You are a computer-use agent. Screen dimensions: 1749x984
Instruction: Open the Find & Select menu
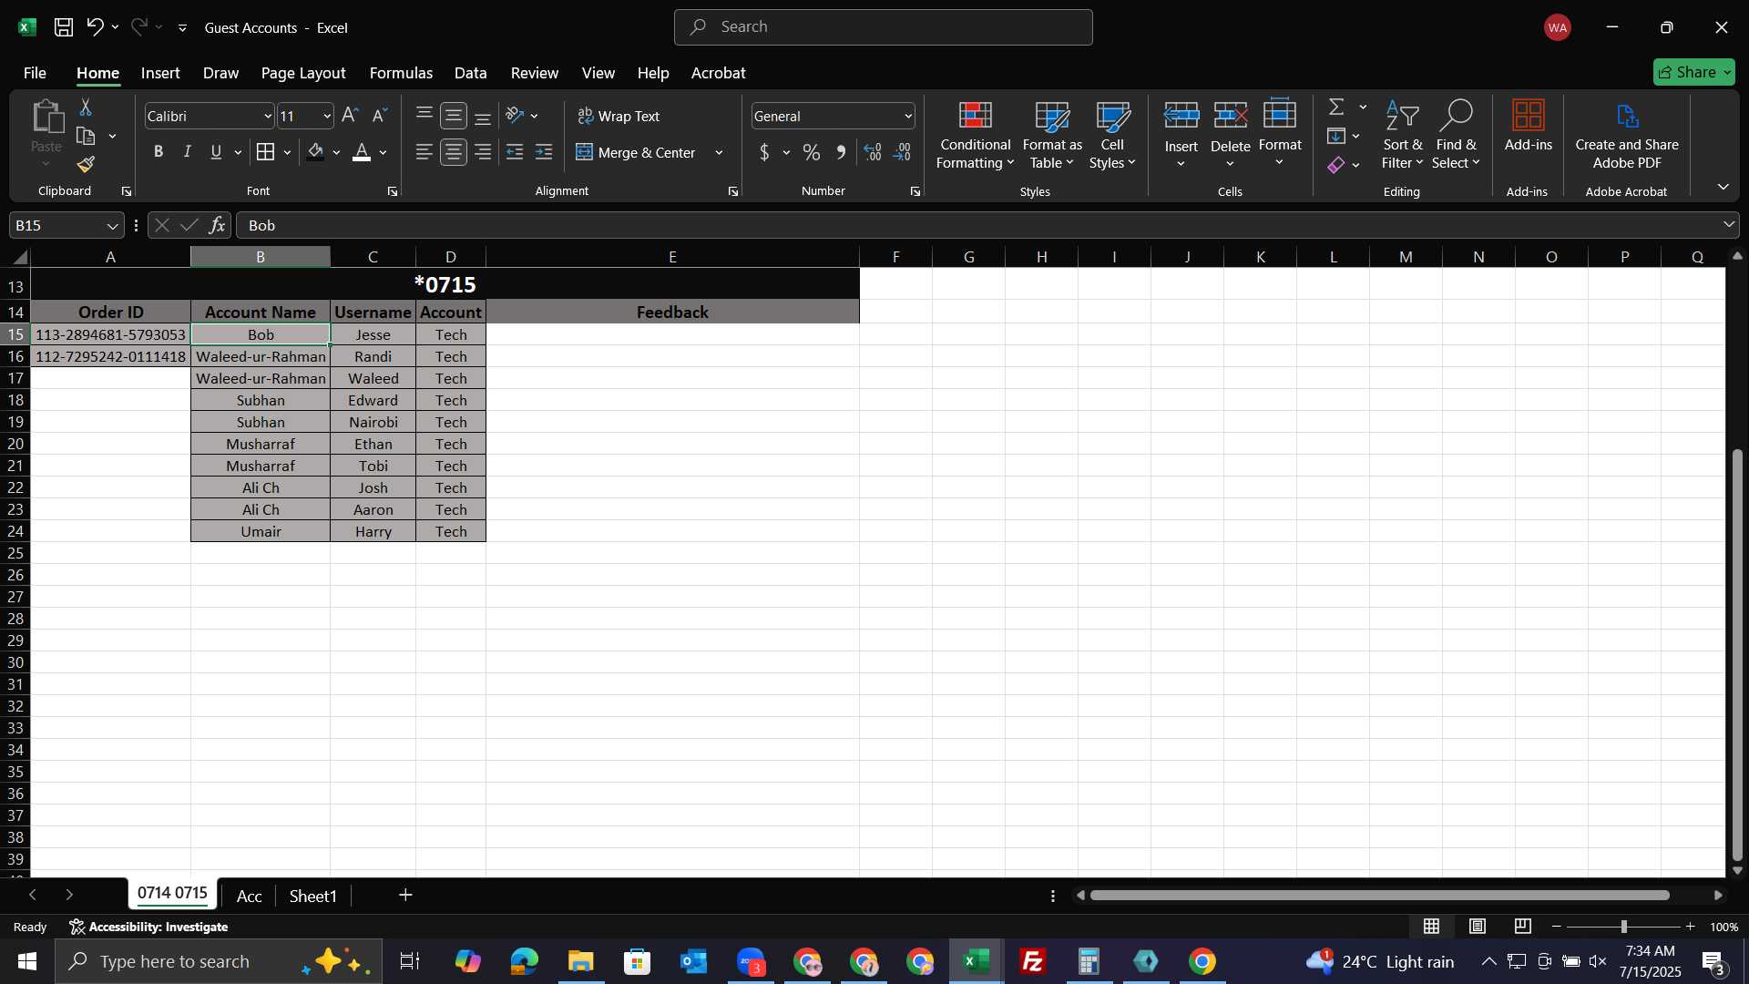(x=1455, y=135)
